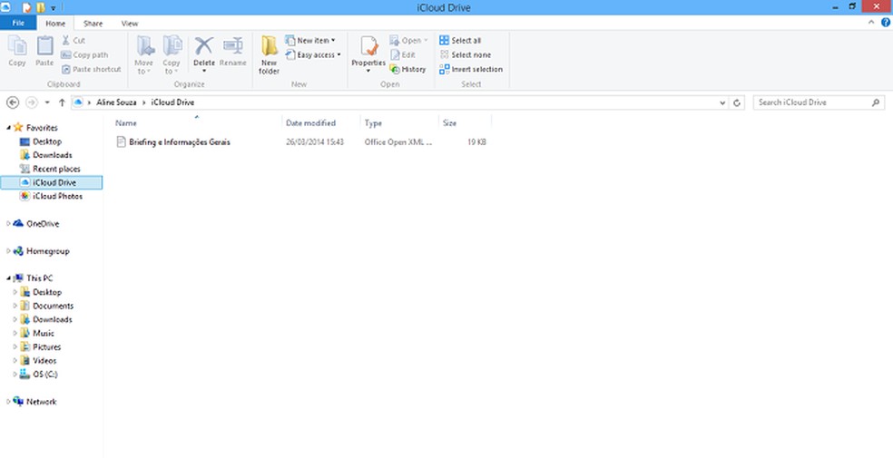Click the History icon in Open group
Image resolution: width=893 pixels, height=458 pixels.
pyautogui.click(x=408, y=69)
